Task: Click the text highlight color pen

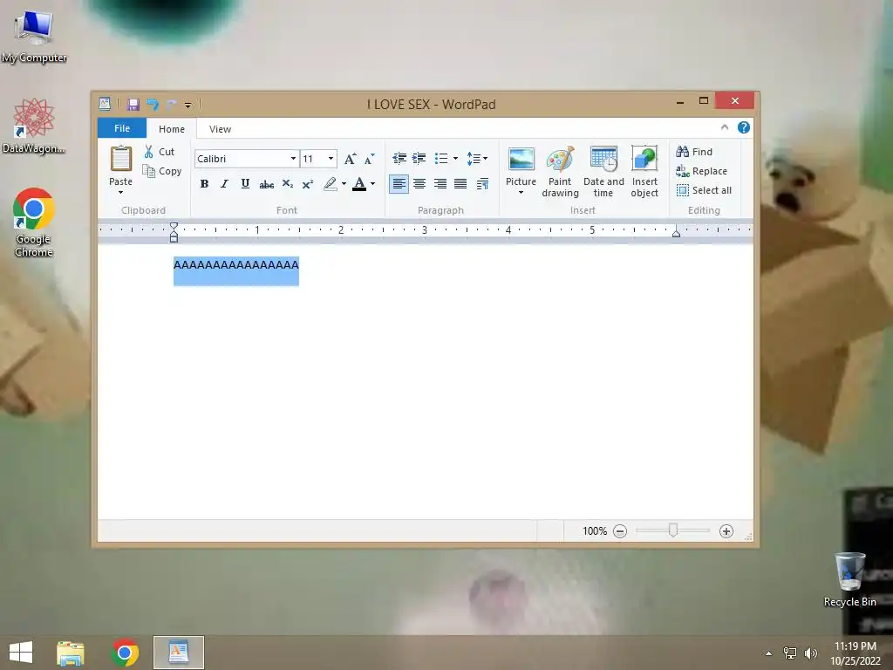Action: 331,184
